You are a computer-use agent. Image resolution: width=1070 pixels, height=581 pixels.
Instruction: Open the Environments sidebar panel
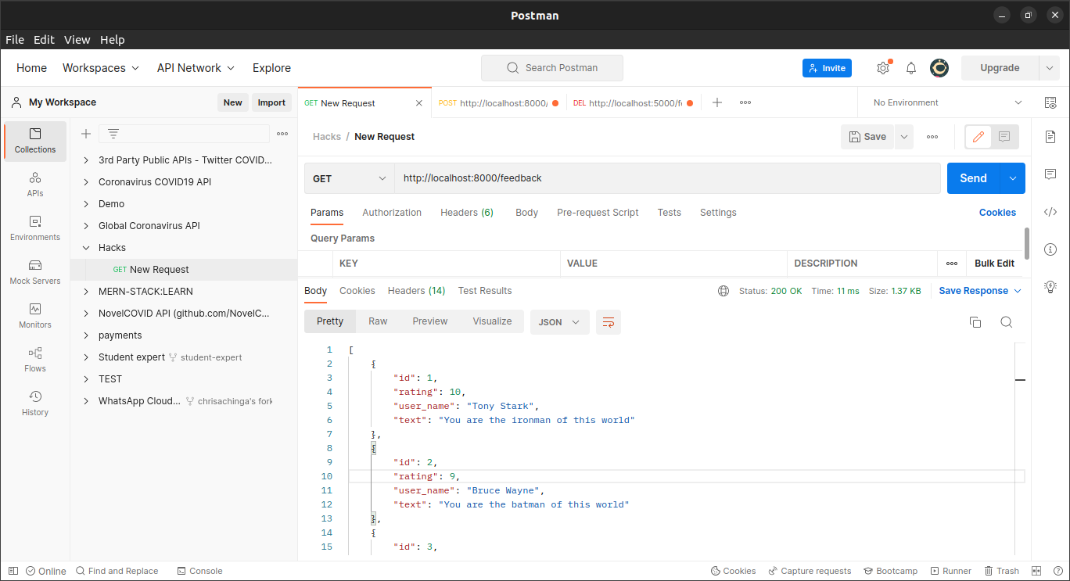(35, 228)
